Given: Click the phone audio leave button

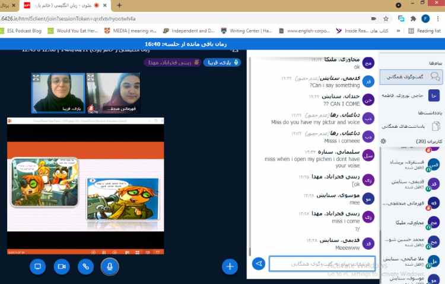Looking at the screenshot, I should [85, 266].
